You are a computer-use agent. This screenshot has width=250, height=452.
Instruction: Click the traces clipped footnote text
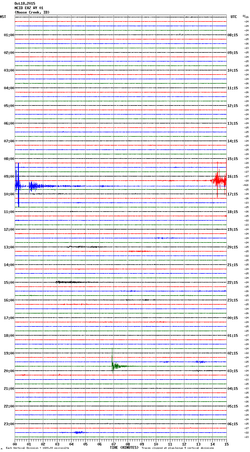pyautogui.click(x=178, y=448)
